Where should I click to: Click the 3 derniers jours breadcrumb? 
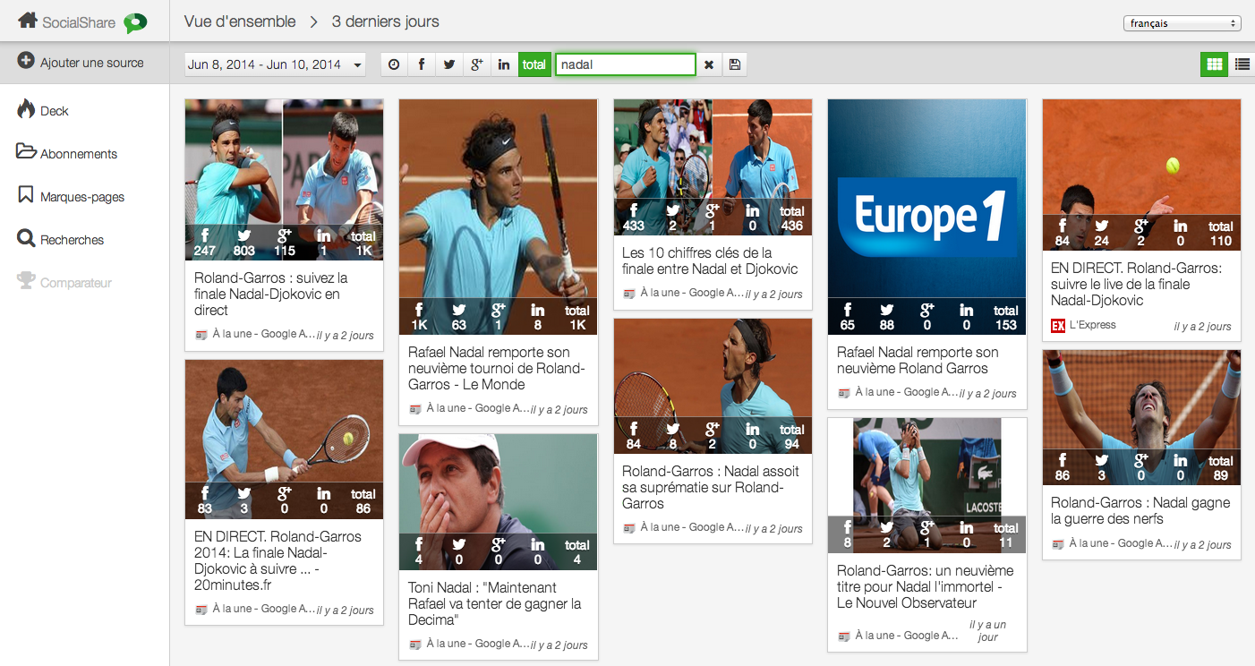386,21
